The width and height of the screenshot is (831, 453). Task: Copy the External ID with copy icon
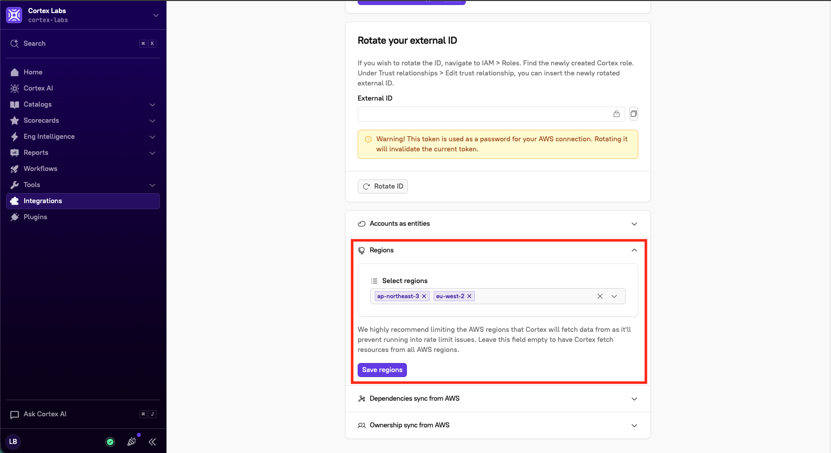(x=634, y=114)
